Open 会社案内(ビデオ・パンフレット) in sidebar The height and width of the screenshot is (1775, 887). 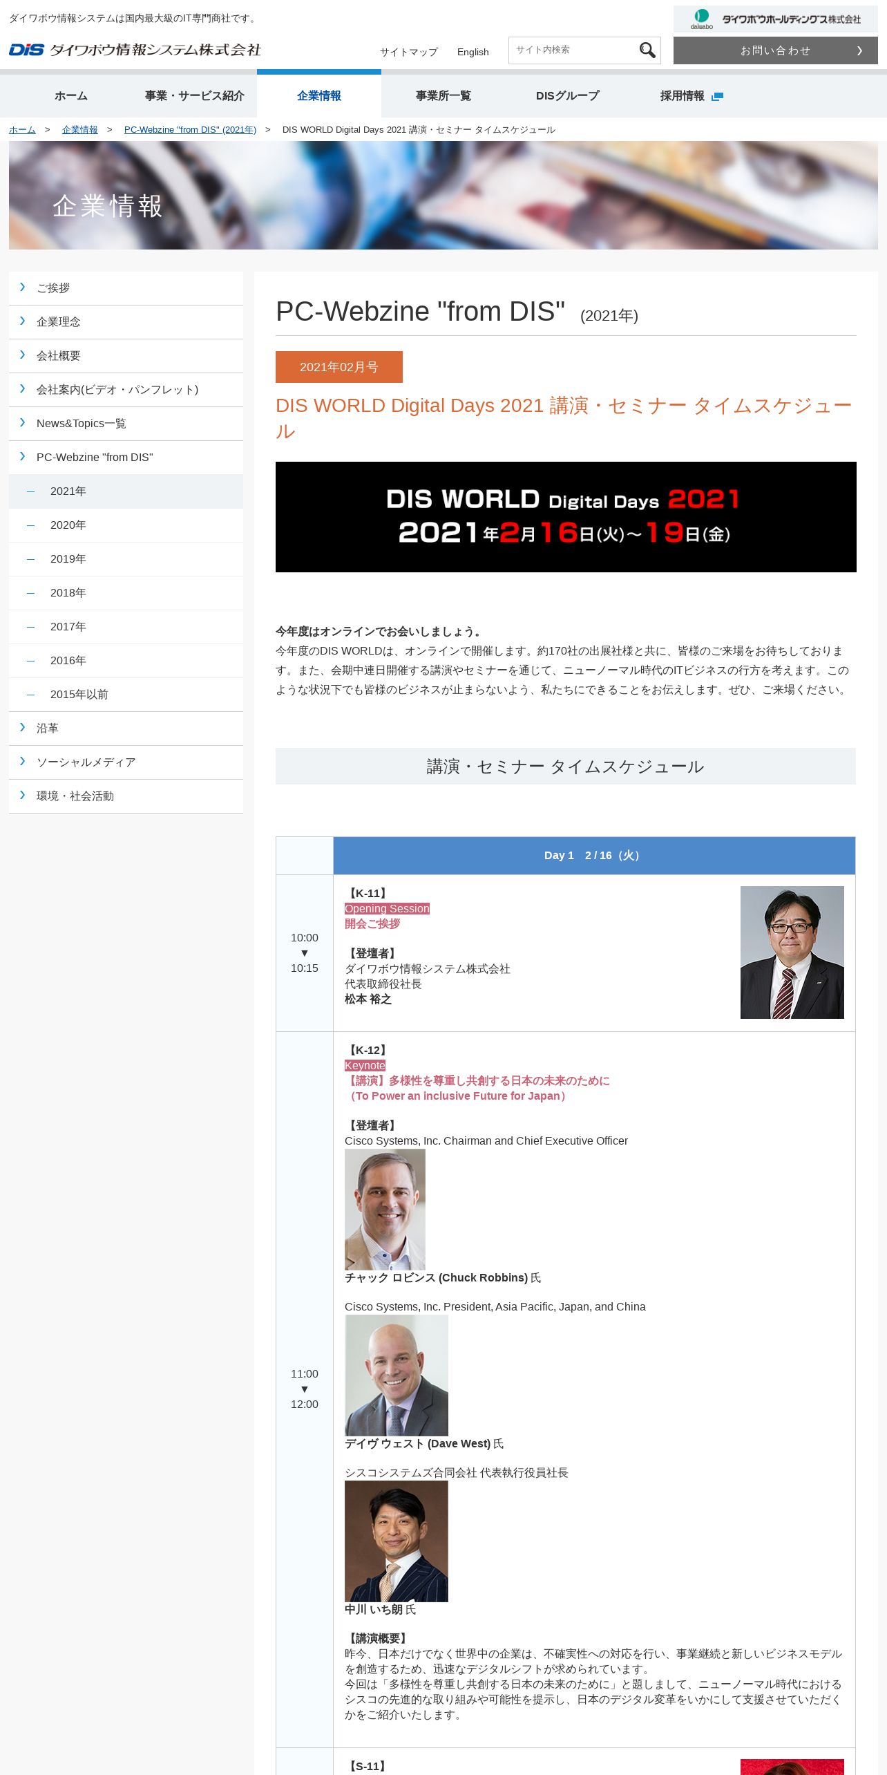coord(126,390)
